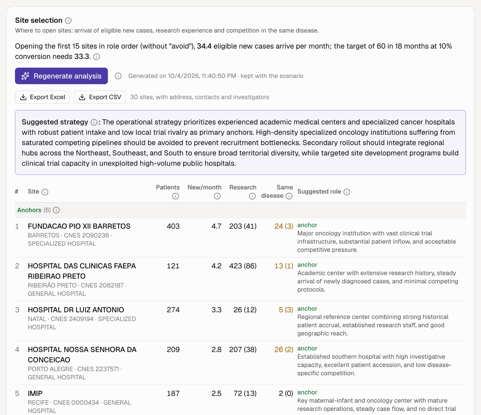Click same-disease value 5 (3)
The image size is (481, 415).
tap(286, 310)
